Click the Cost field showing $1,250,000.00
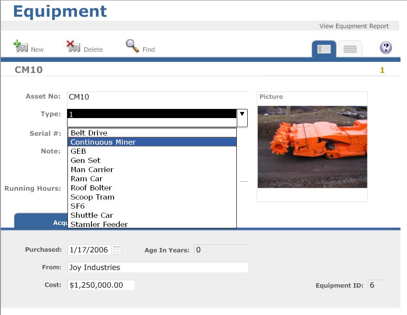Image resolution: width=407 pixels, height=315 pixels. [x=101, y=285]
